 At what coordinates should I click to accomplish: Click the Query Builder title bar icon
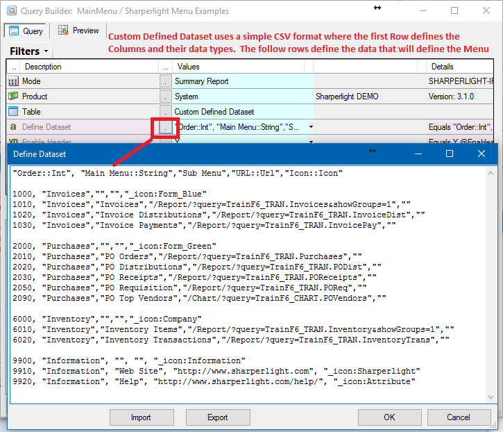12,10
